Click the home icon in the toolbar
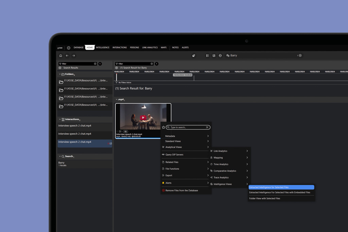Image resolution: width=348 pixels, height=232 pixels. pyautogui.click(x=60, y=56)
